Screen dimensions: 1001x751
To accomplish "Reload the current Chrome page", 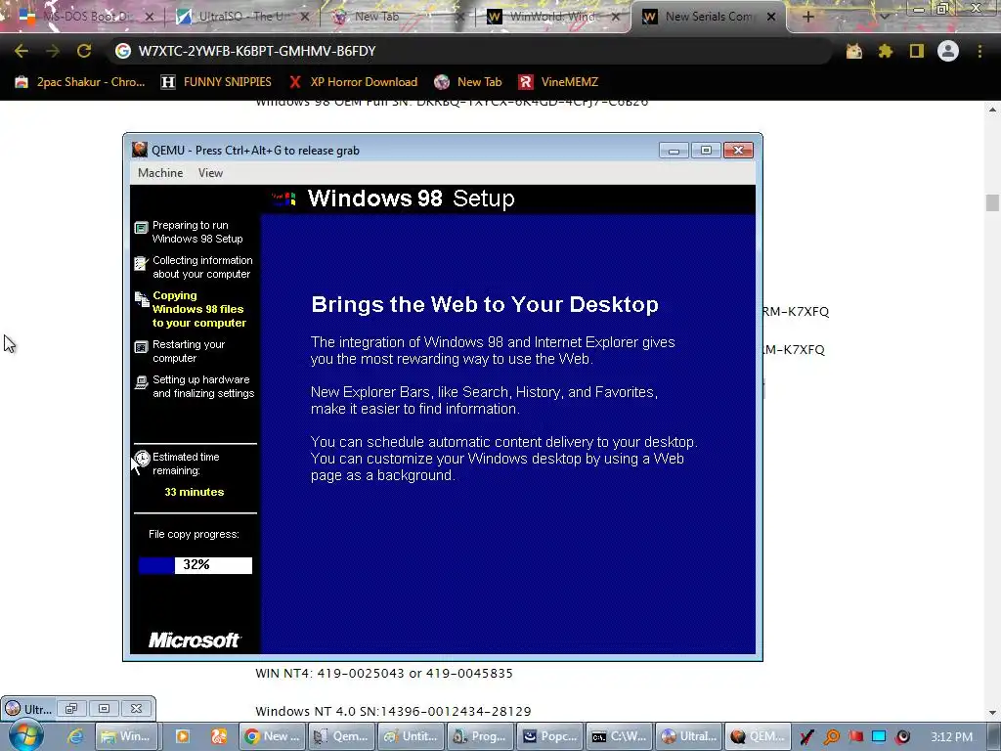I will 84,51.
